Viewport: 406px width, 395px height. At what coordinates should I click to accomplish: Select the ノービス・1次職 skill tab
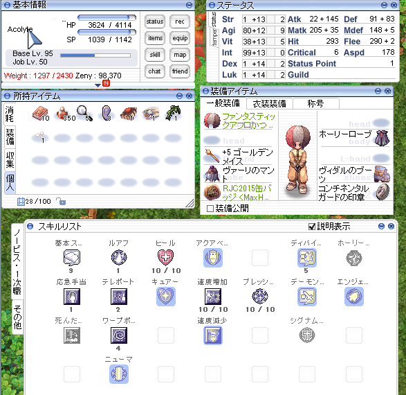[17, 262]
